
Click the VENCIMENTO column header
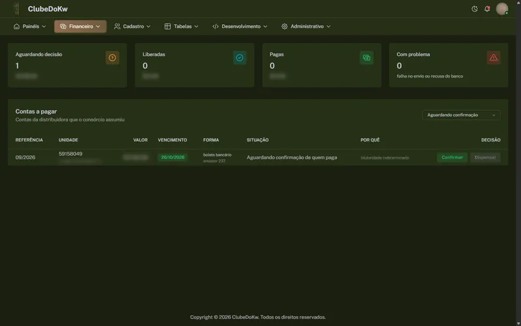[173, 140]
